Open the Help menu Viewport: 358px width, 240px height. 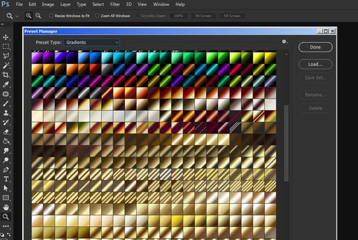tap(180, 4)
